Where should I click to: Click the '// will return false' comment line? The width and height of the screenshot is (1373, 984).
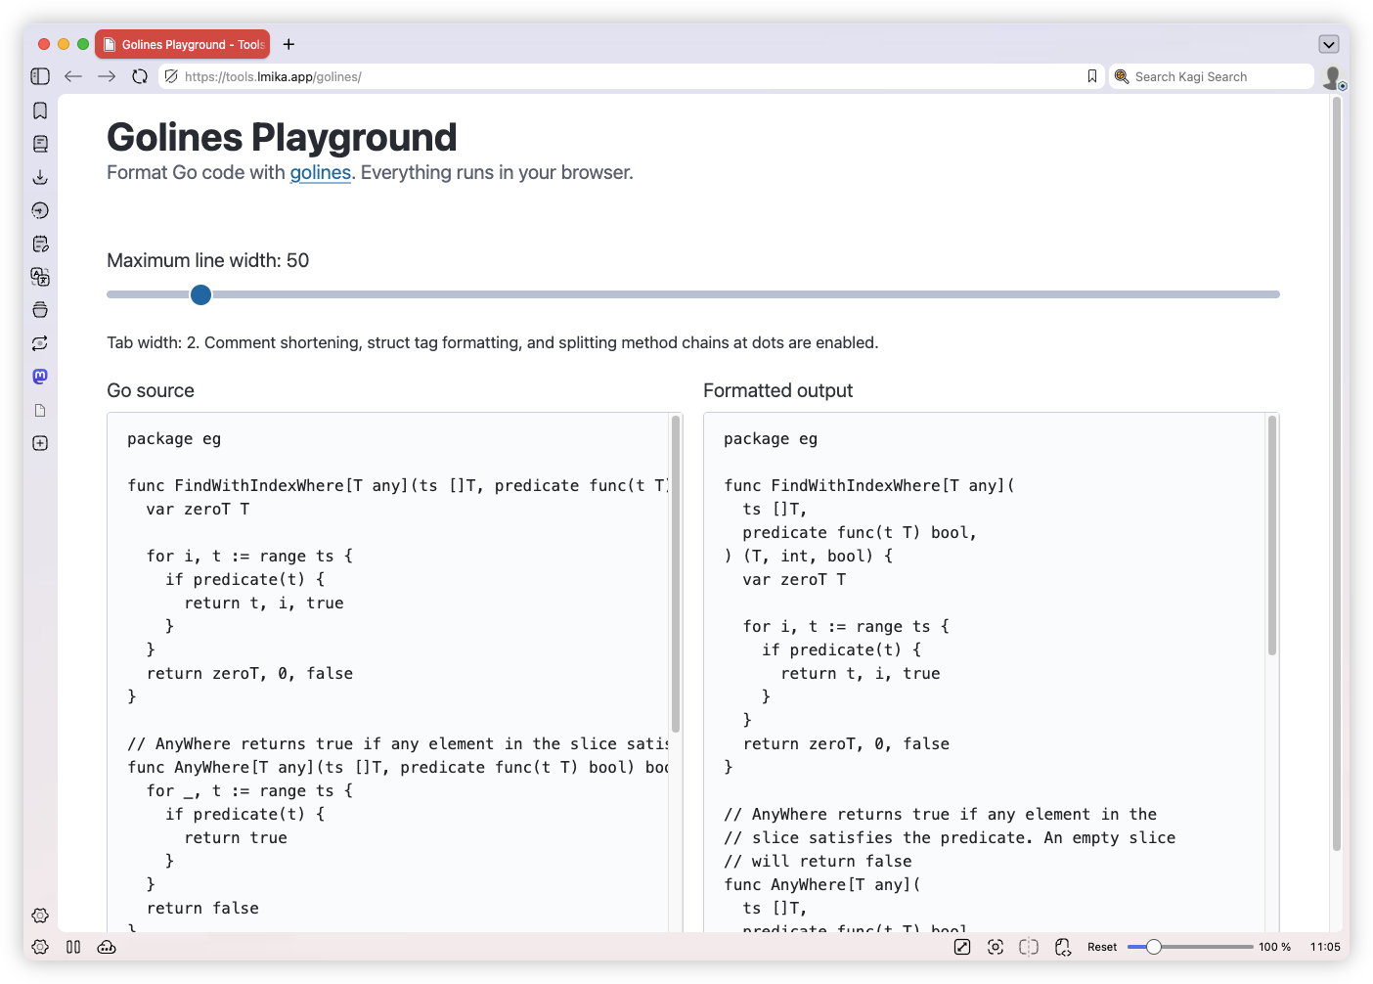pyautogui.click(x=818, y=861)
